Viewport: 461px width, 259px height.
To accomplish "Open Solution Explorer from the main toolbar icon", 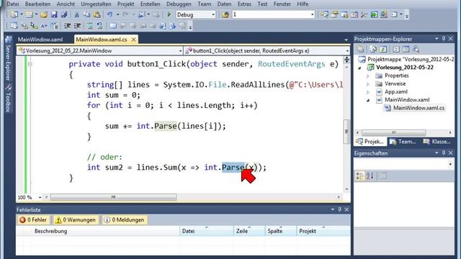I will pyautogui.click(x=324, y=14).
